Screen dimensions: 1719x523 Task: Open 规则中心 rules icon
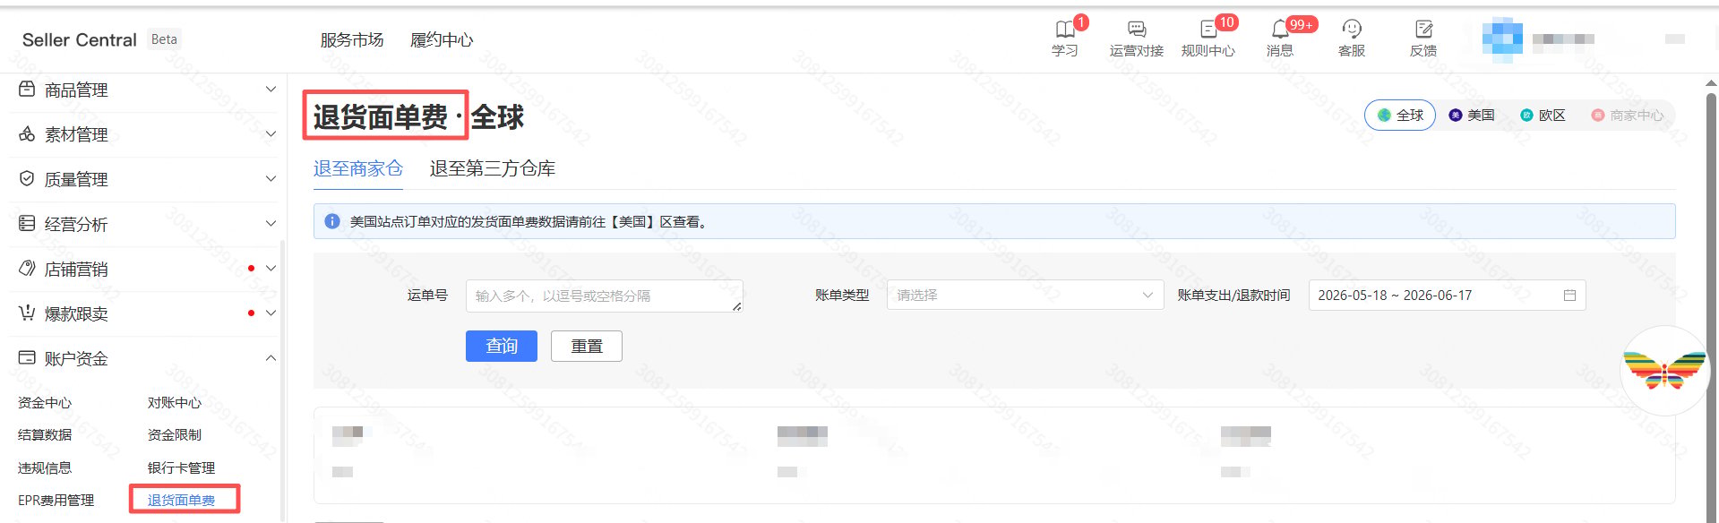point(1208,30)
